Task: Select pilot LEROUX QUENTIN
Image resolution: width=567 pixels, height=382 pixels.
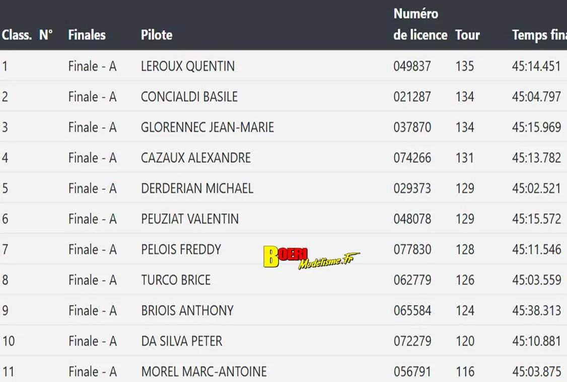Action: point(188,66)
